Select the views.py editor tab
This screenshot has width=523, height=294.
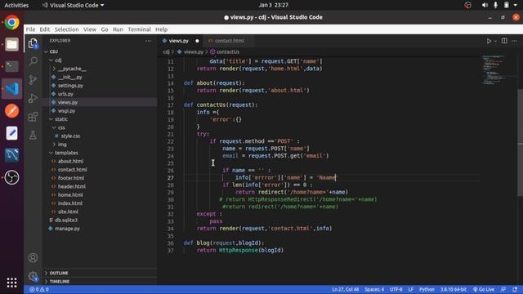[178, 41]
